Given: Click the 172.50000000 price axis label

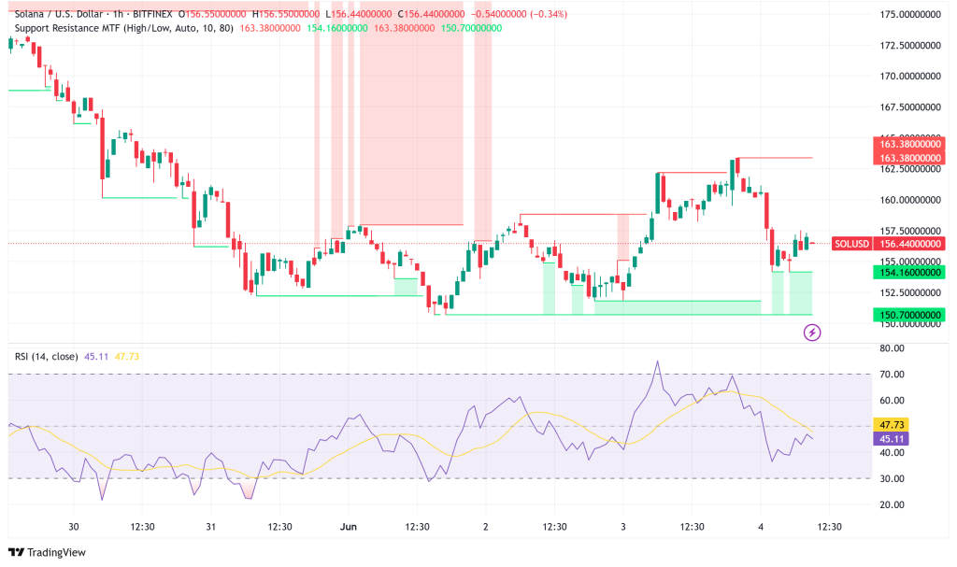Looking at the screenshot, I should click(x=910, y=45).
